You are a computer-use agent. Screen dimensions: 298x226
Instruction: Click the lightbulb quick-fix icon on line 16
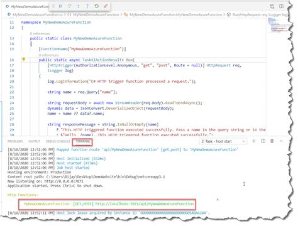tap(24, 60)
